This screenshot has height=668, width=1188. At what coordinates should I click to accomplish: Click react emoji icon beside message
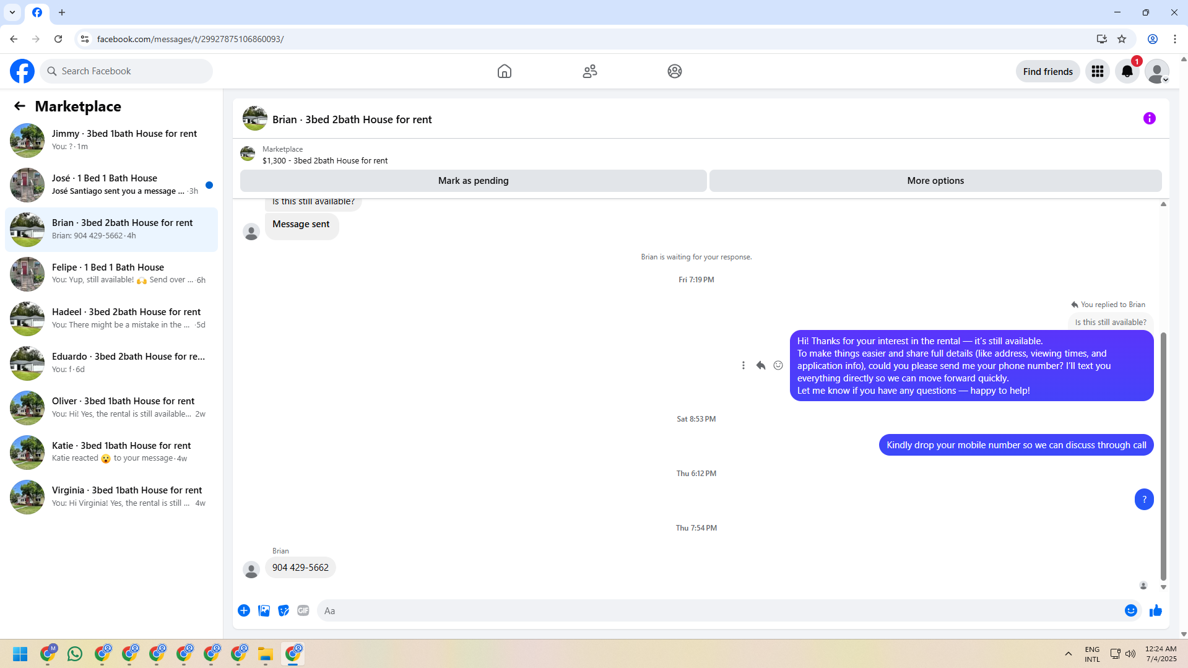click(778, 365)
